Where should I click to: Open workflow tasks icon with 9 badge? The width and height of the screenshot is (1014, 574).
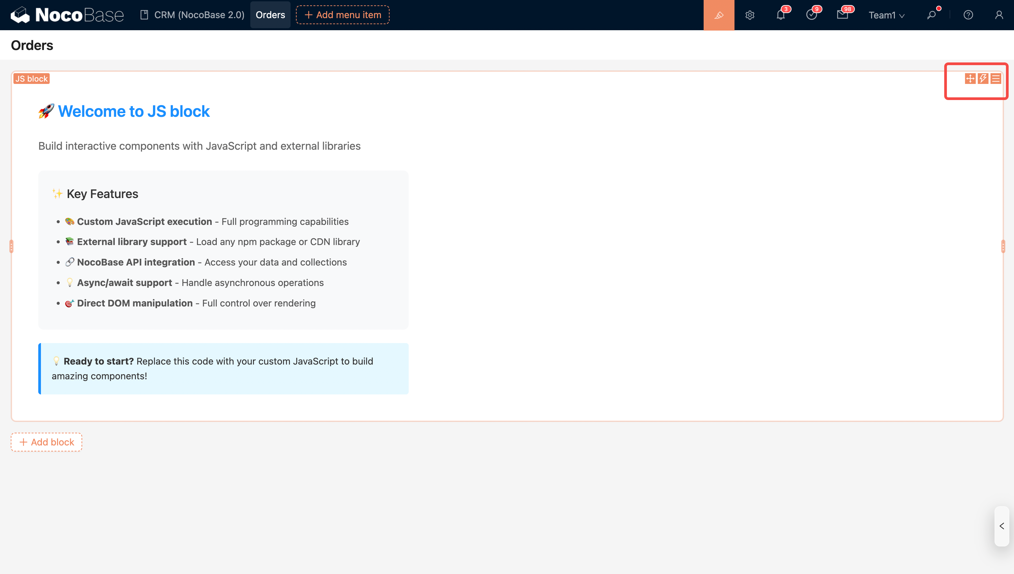click(x=811, y=15)
